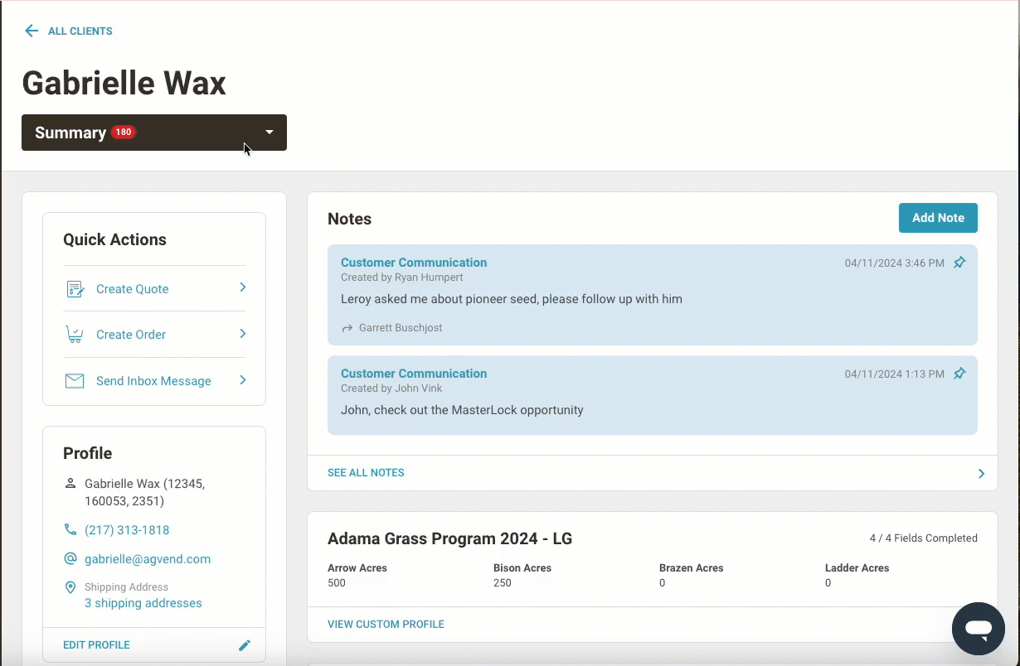This screenshot has height=666, width=1020.
Task: Click Gabrielle Wax (12345, 160053, 2351) profile text
Action: (x=144, y=492)
